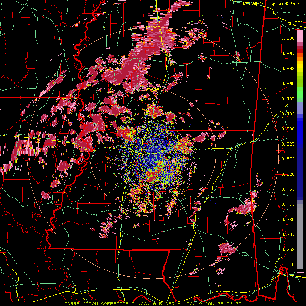Select the 0.787 scale value
Viewport: 306px width, 306px height.
click(x=288, y=99)
